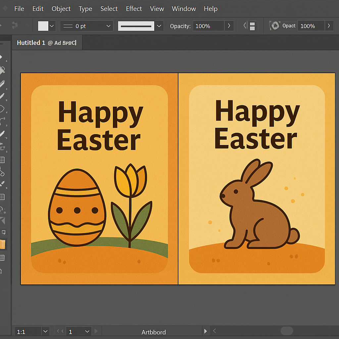Click the Opacity: label
This screenshot has width=339, height=339.
180,26
